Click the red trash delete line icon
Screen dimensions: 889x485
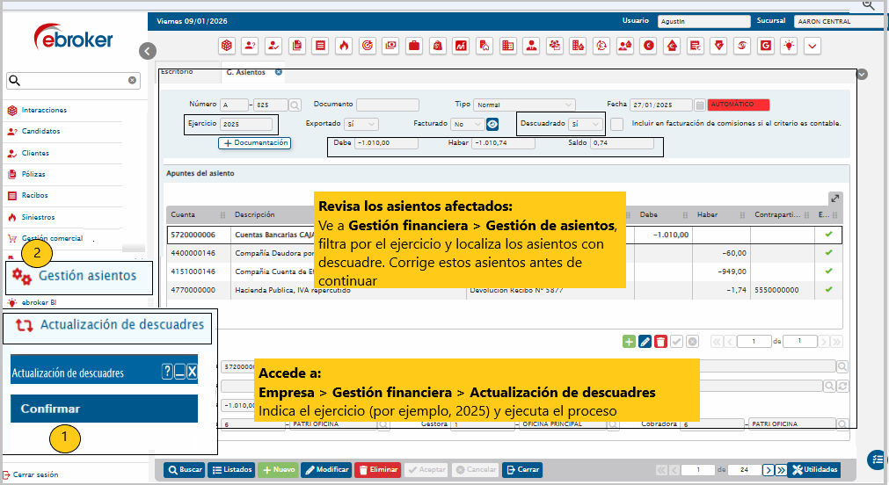point(660,342)
